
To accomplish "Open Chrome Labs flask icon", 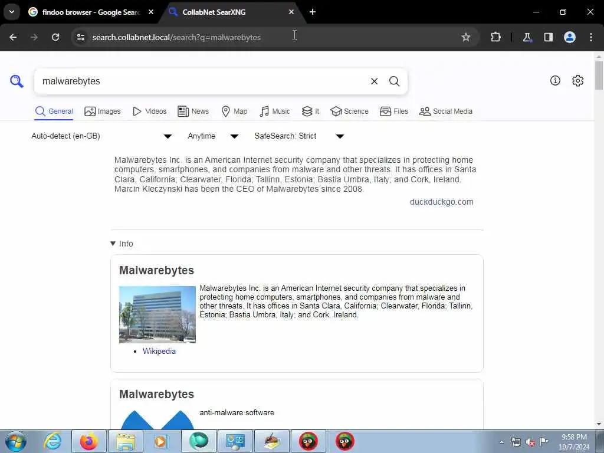I will 527,37.
